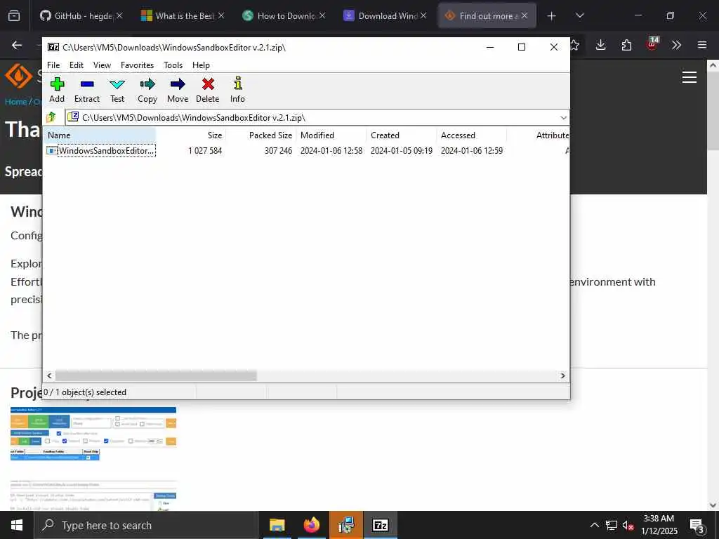Click the installer icon in the taskbar

345,525
